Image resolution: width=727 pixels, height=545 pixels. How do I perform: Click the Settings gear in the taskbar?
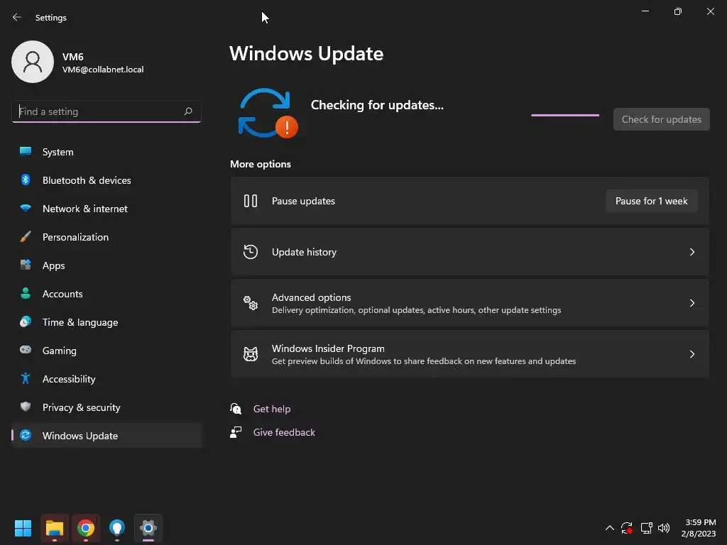tap(148, 528)
